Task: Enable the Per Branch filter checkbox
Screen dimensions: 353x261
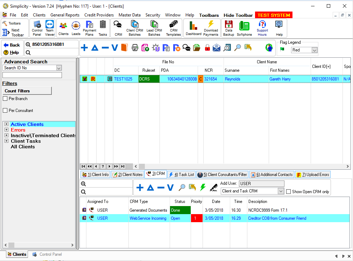Action: point(5,99)
